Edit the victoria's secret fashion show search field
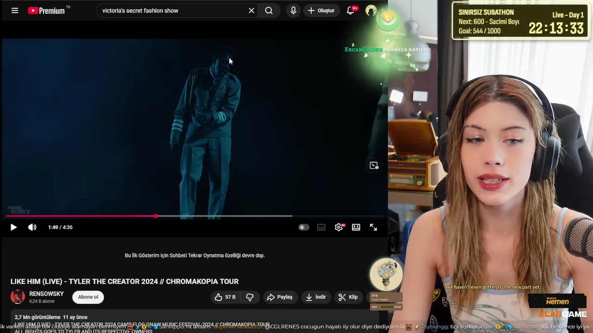Screen dimensions: 593x333 (x=174, y=11)
